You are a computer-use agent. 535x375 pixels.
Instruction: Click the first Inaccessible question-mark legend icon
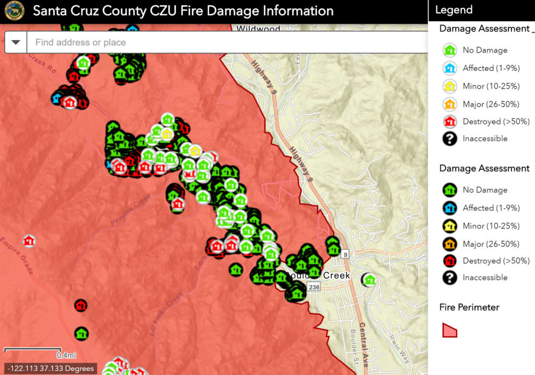tap(450, 139)
